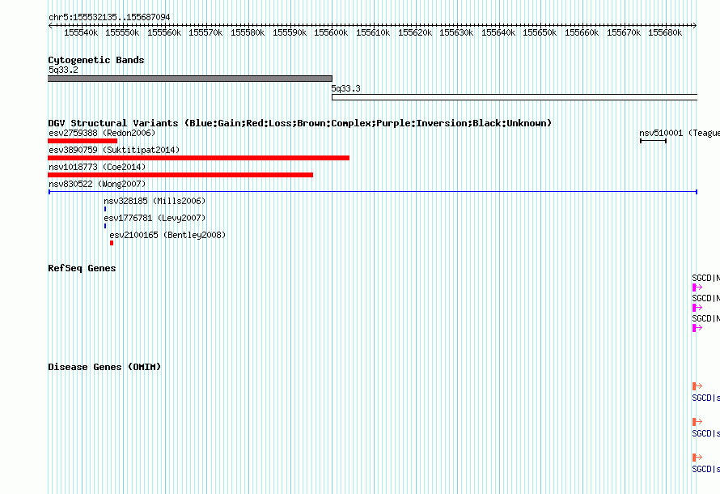Click the third SGCD RefSeq gene label

pos(705,318)
